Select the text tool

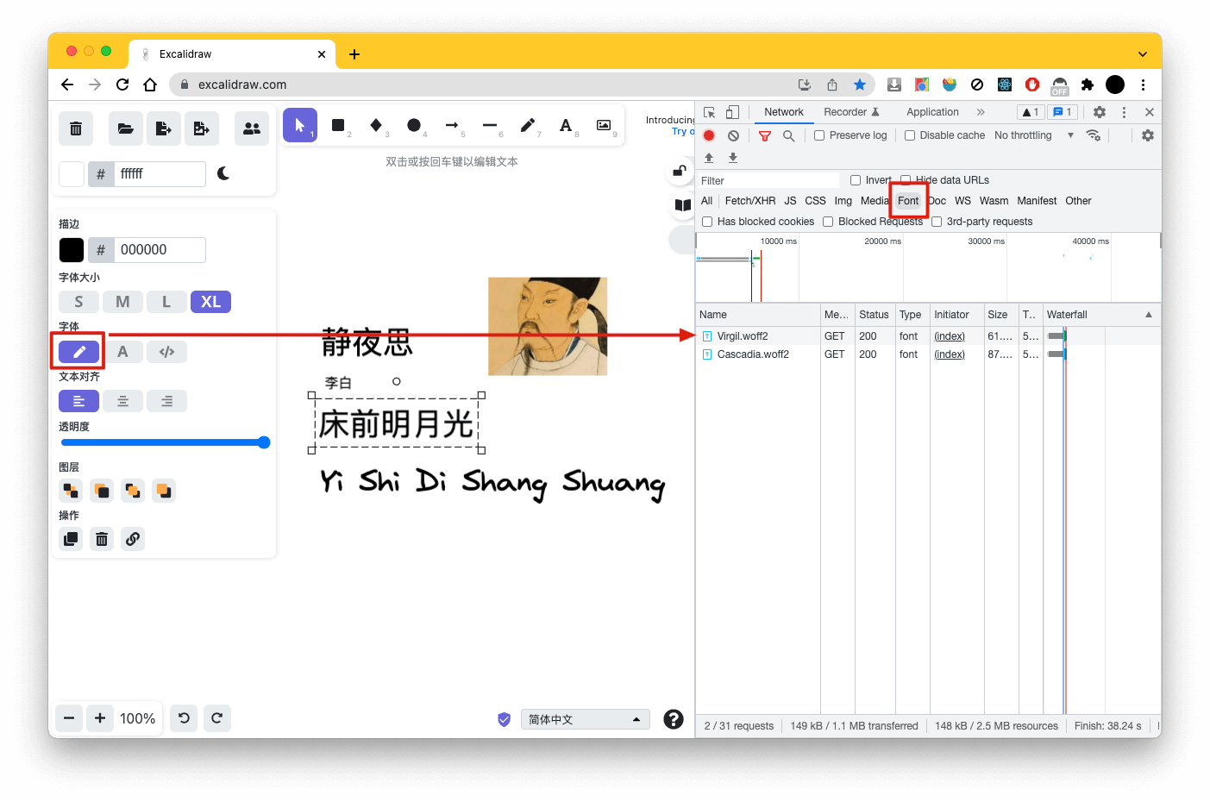tap(566, 126)
